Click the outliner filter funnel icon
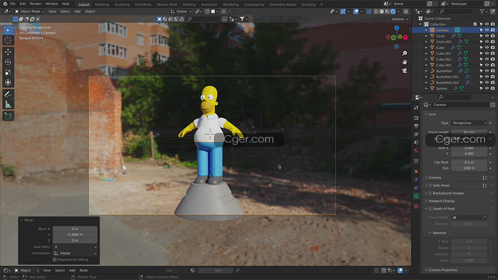Screen dimensions: 498x280 pos(482,11)
